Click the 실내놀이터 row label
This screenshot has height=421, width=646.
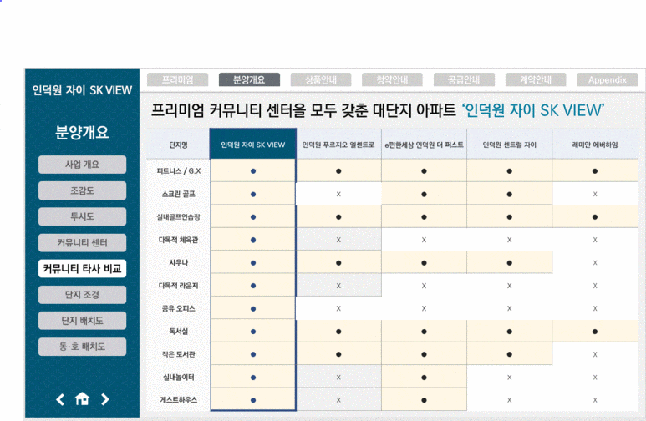(x=178, y=378)
